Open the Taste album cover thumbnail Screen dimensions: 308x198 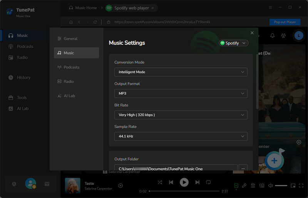(x=72, y=185)
